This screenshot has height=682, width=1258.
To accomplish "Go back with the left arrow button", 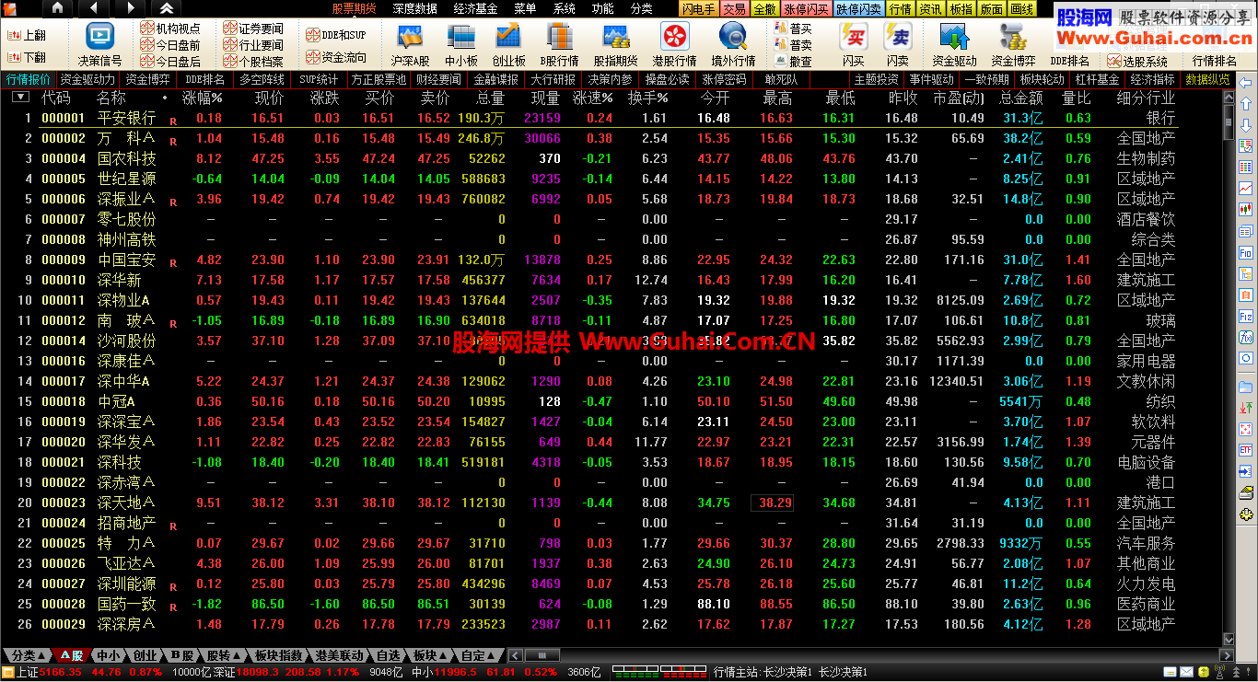I will pyautogui.click(x=93, y=8).
